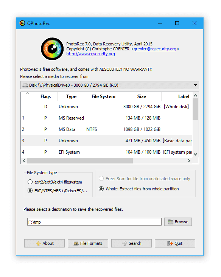Select ext2/ext3/ext4 filesystem radio button
The height and width of the screenshot is (277, 221).
point(30,182)
